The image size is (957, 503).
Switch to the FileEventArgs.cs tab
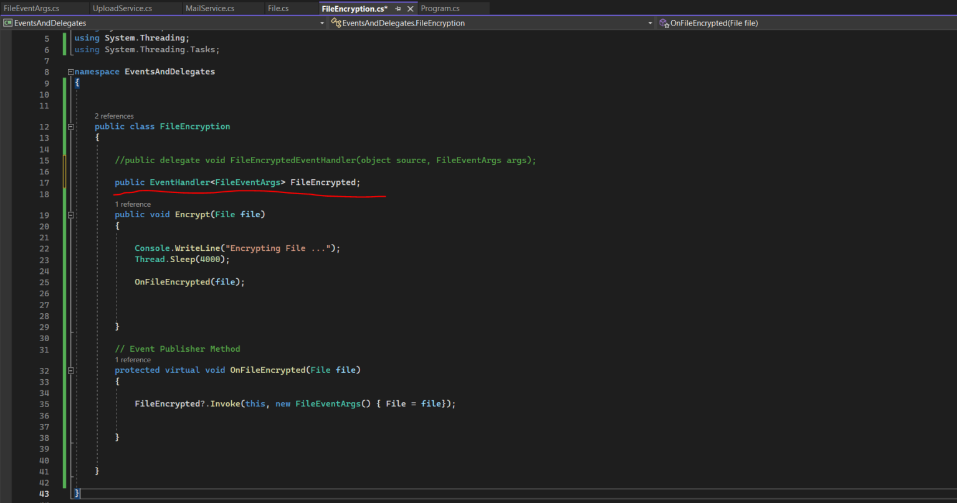tap(31, 9)
